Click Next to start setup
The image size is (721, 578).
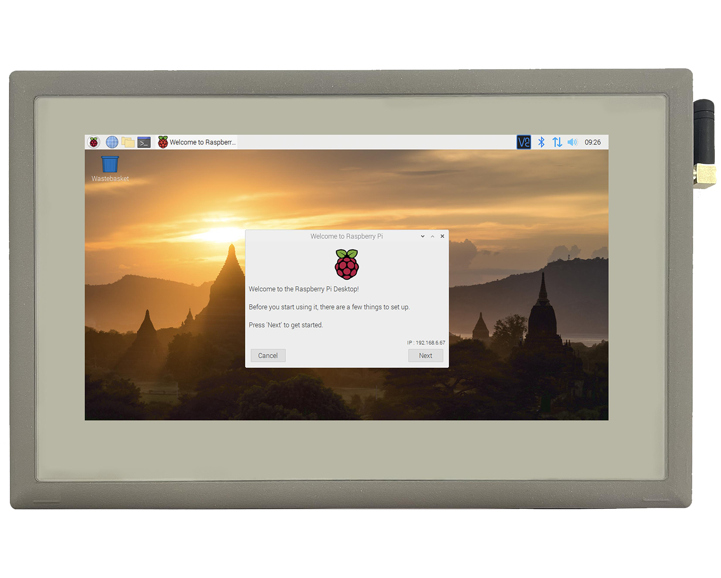(x=425, y=356)
